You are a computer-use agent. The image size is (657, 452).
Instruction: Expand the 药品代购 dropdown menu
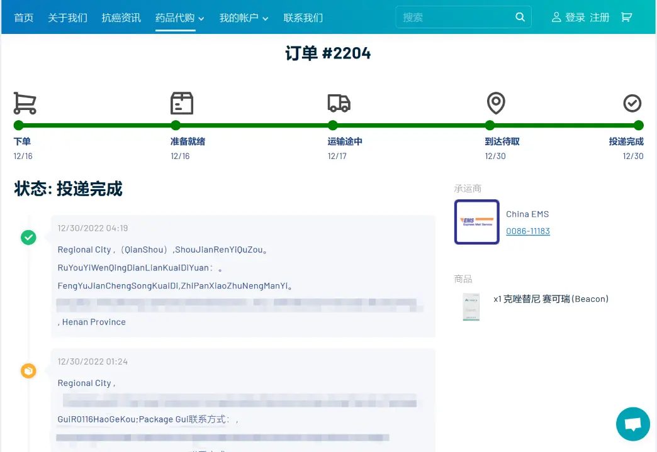179,18
